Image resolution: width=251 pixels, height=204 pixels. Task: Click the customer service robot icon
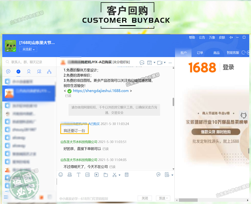[x=243, y=115]
